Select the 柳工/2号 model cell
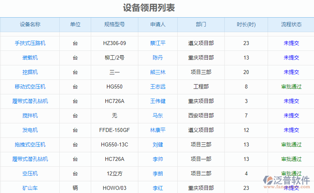This screenshot has width=314, height=193. coord(114,58)
